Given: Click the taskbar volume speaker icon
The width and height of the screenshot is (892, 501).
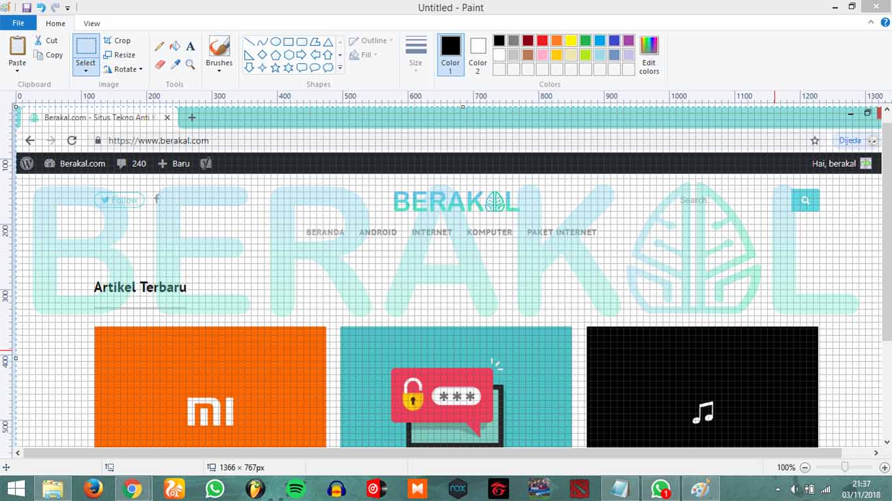Looking at the screenshot, I should tap(795, 489).
